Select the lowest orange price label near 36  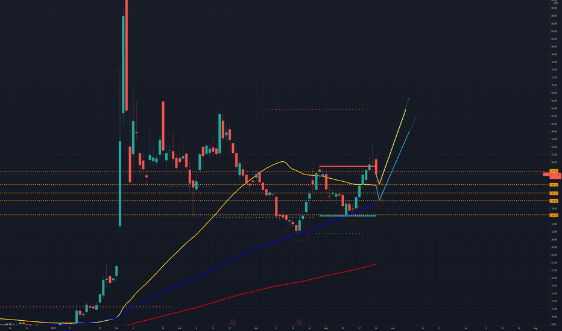coord(554,215)
